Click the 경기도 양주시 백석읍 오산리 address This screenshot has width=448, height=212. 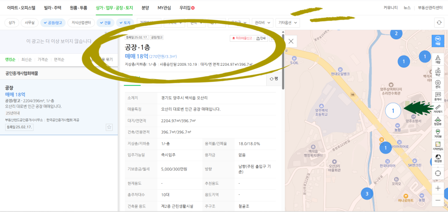click(184, 98)
